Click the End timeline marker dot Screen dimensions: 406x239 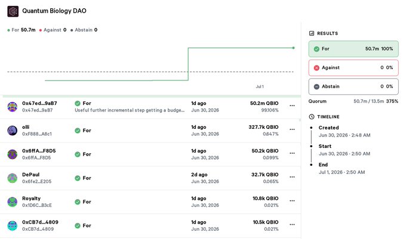311,165
